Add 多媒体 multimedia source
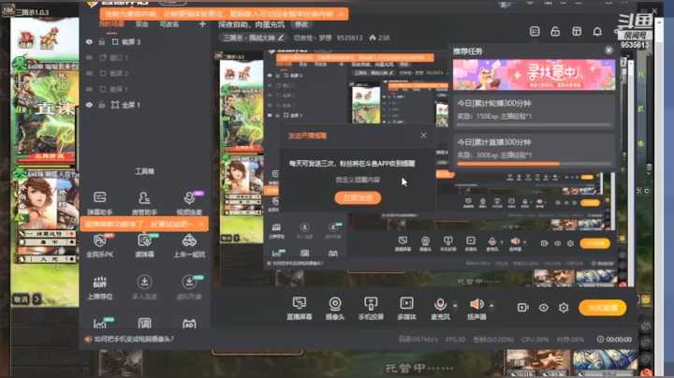The image size is (674, 378). [x=406, y=308]
